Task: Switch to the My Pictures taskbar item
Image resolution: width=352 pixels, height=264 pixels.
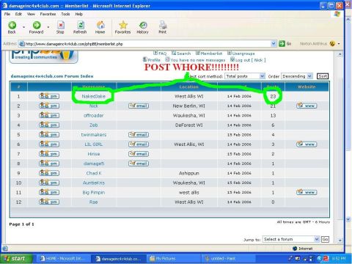Action: 174,258
